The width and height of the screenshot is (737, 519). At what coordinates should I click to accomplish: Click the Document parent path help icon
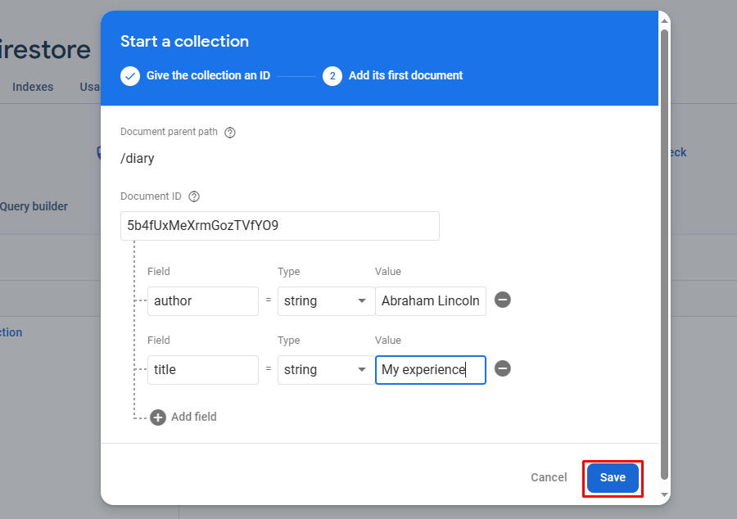[230, 133]
